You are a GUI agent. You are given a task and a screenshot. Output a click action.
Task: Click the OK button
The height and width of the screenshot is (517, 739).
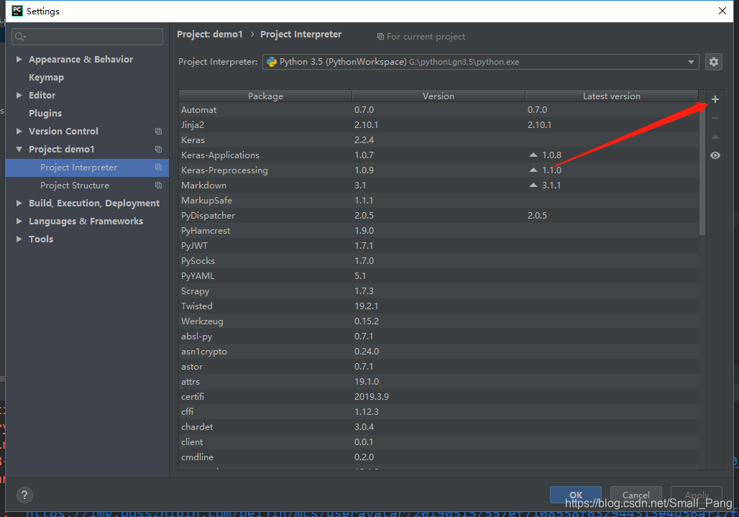(x=576, y=495)
